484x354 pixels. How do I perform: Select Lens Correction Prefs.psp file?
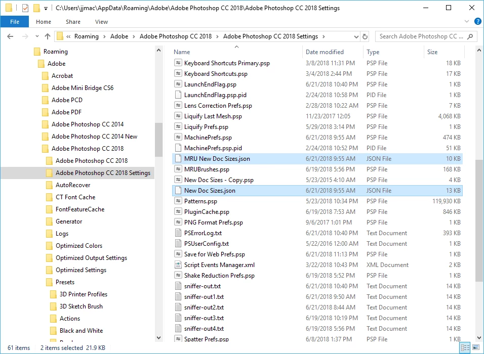point(218,106)
